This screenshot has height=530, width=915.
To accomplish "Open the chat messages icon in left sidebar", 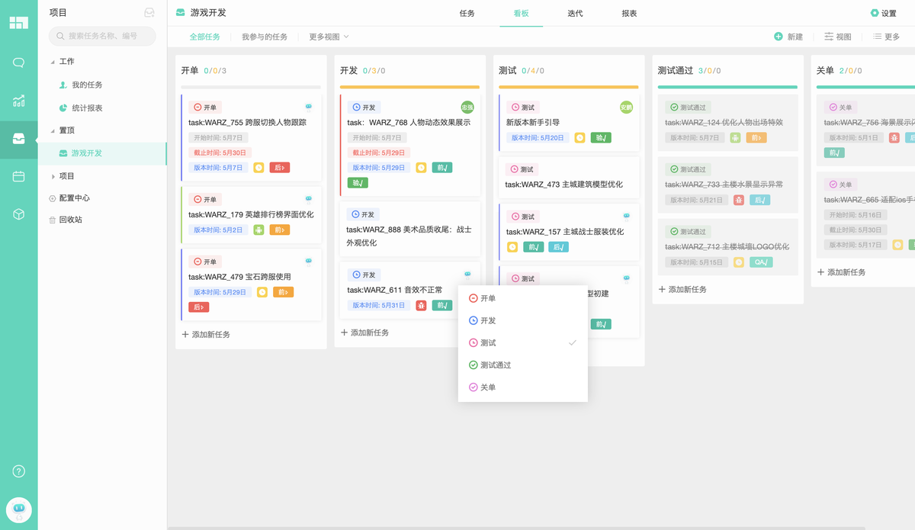I will pyautogui.click(x=18, y=63).
